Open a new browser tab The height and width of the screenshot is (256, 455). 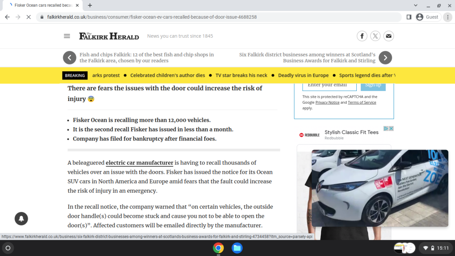coord(90,5)
